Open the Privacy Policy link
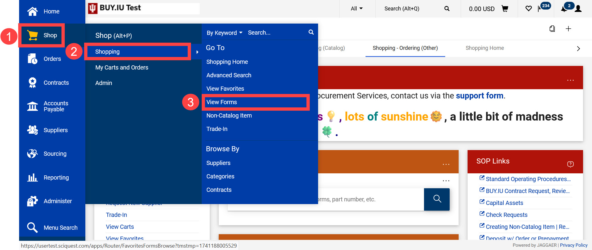Screen dimensions: 592x250 574,245
